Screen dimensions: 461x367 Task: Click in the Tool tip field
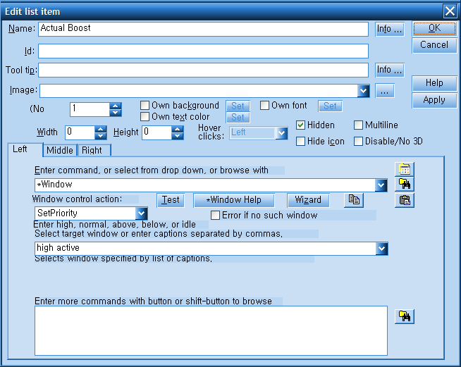(x=204, y=70)
